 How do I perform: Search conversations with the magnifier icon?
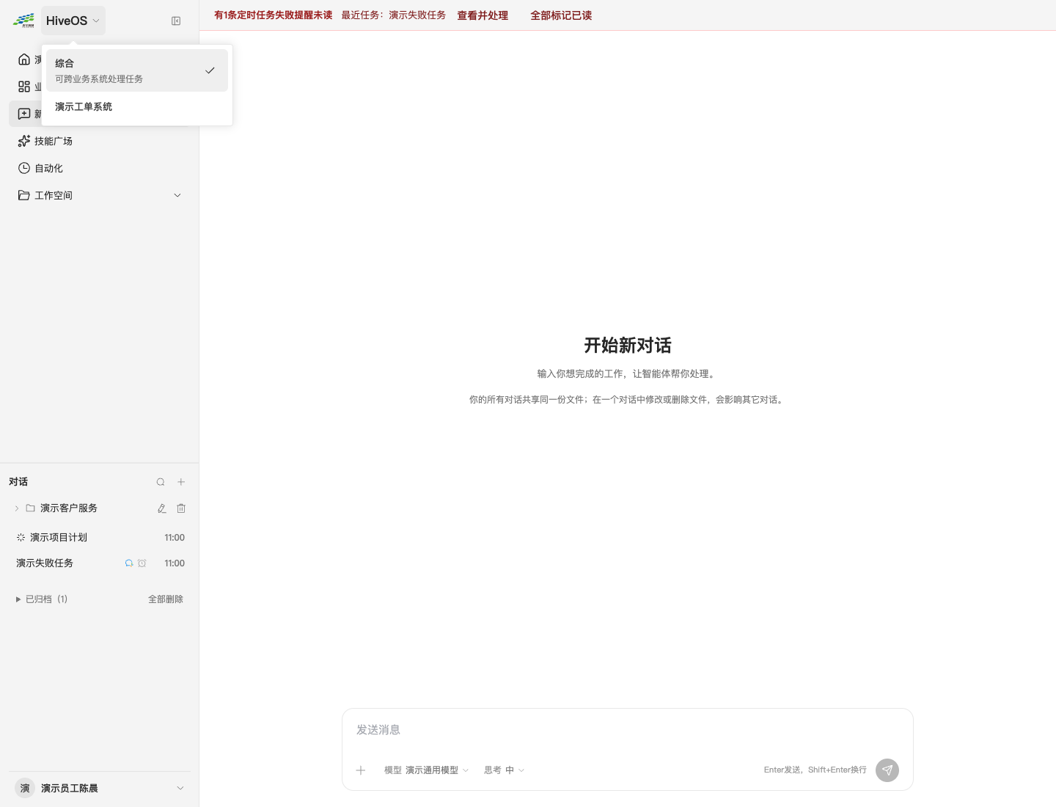pos(161,482)
